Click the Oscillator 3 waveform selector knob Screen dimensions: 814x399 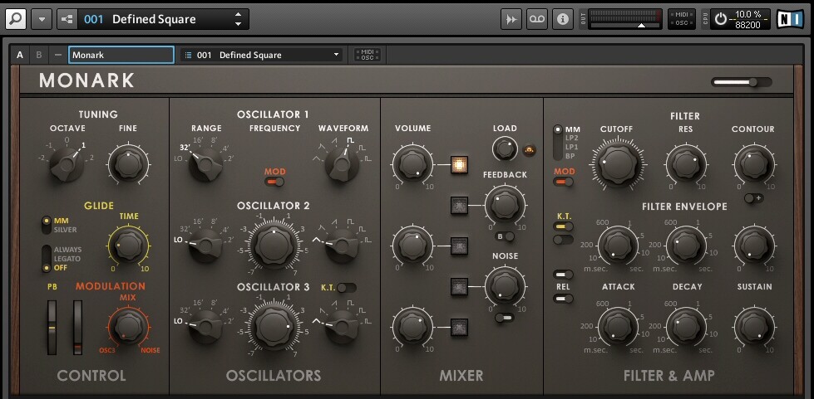342,327
